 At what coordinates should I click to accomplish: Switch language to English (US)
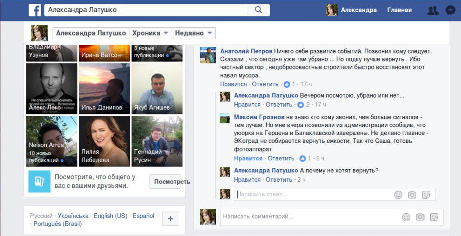click(110, 216)
